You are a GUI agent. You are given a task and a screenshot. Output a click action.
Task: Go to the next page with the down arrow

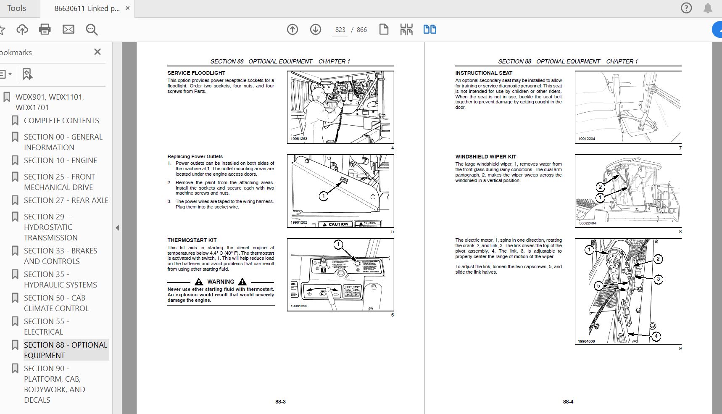[x=316, y=29]
